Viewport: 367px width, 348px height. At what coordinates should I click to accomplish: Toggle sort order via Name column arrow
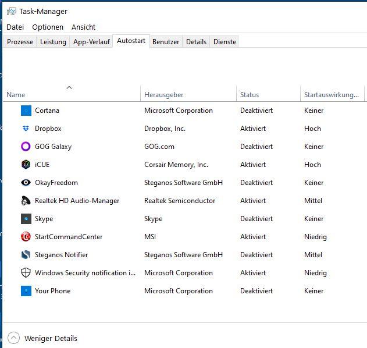tap(69, 88)
